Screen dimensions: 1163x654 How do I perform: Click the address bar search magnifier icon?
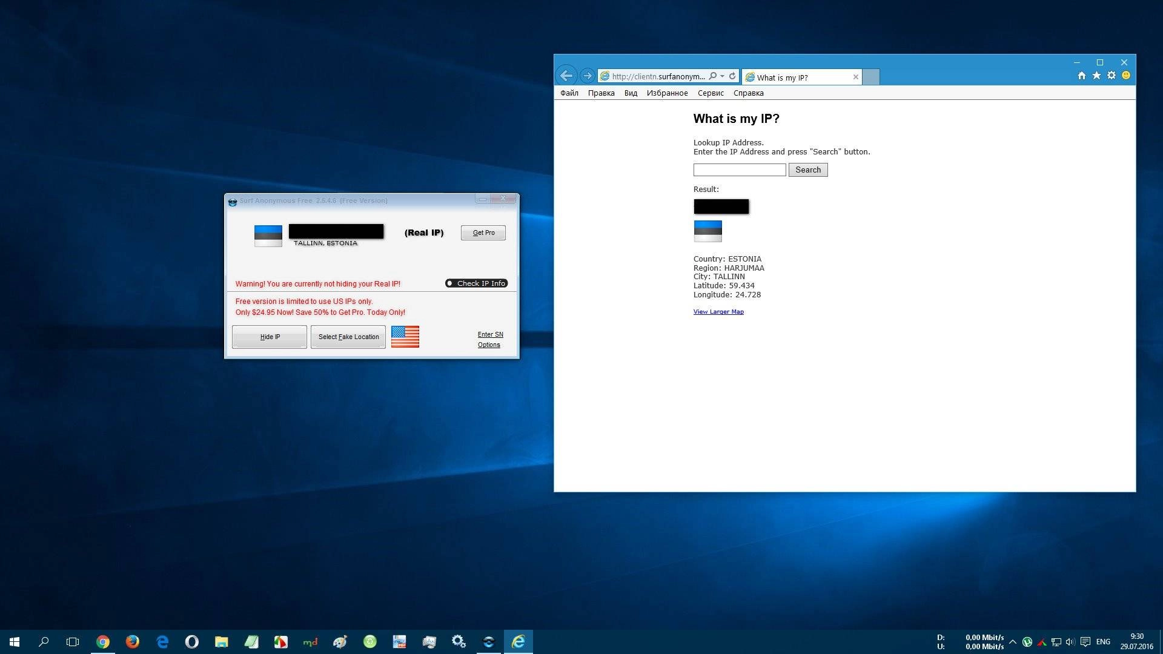pyautogui.click(x=713, y=76)
